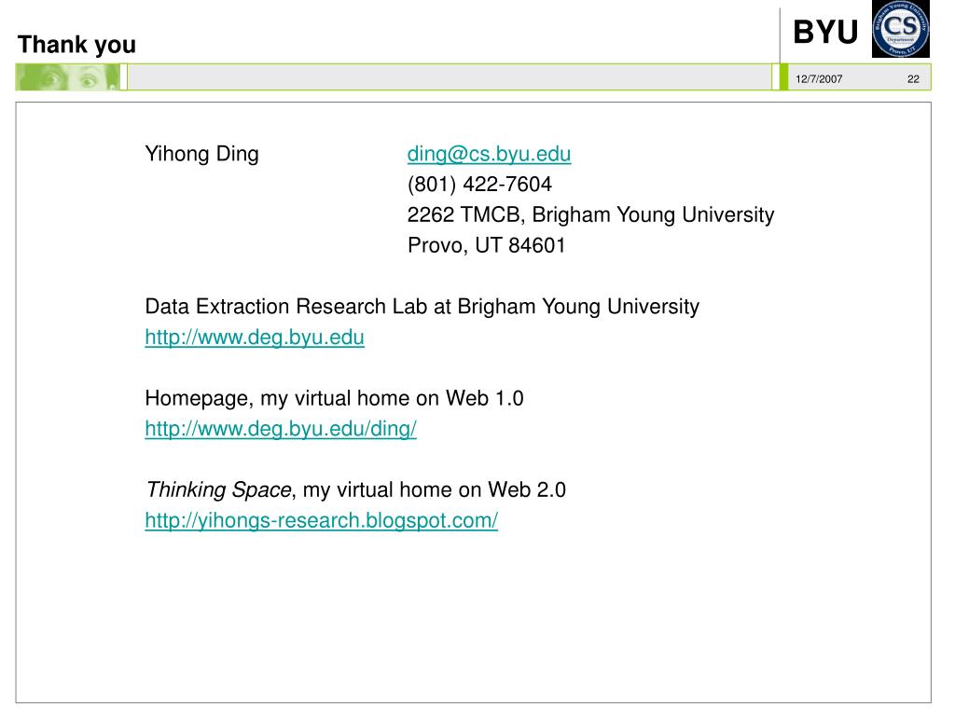Click the green divider bar before the date
This screenshot has width=955, height=716.
coord(783,77)
